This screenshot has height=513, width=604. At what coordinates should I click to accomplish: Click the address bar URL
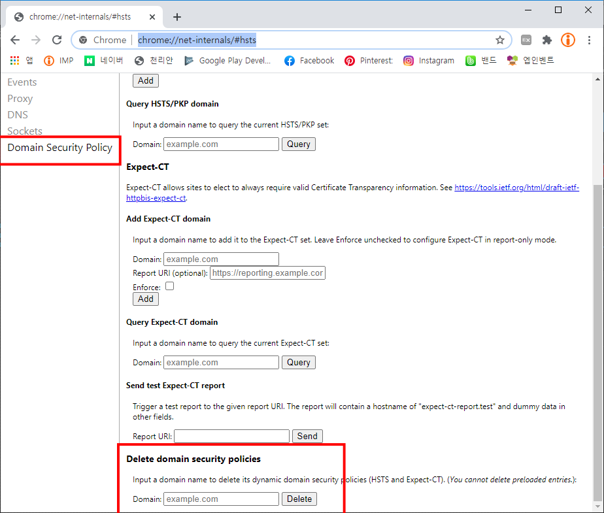pos(197,40)
